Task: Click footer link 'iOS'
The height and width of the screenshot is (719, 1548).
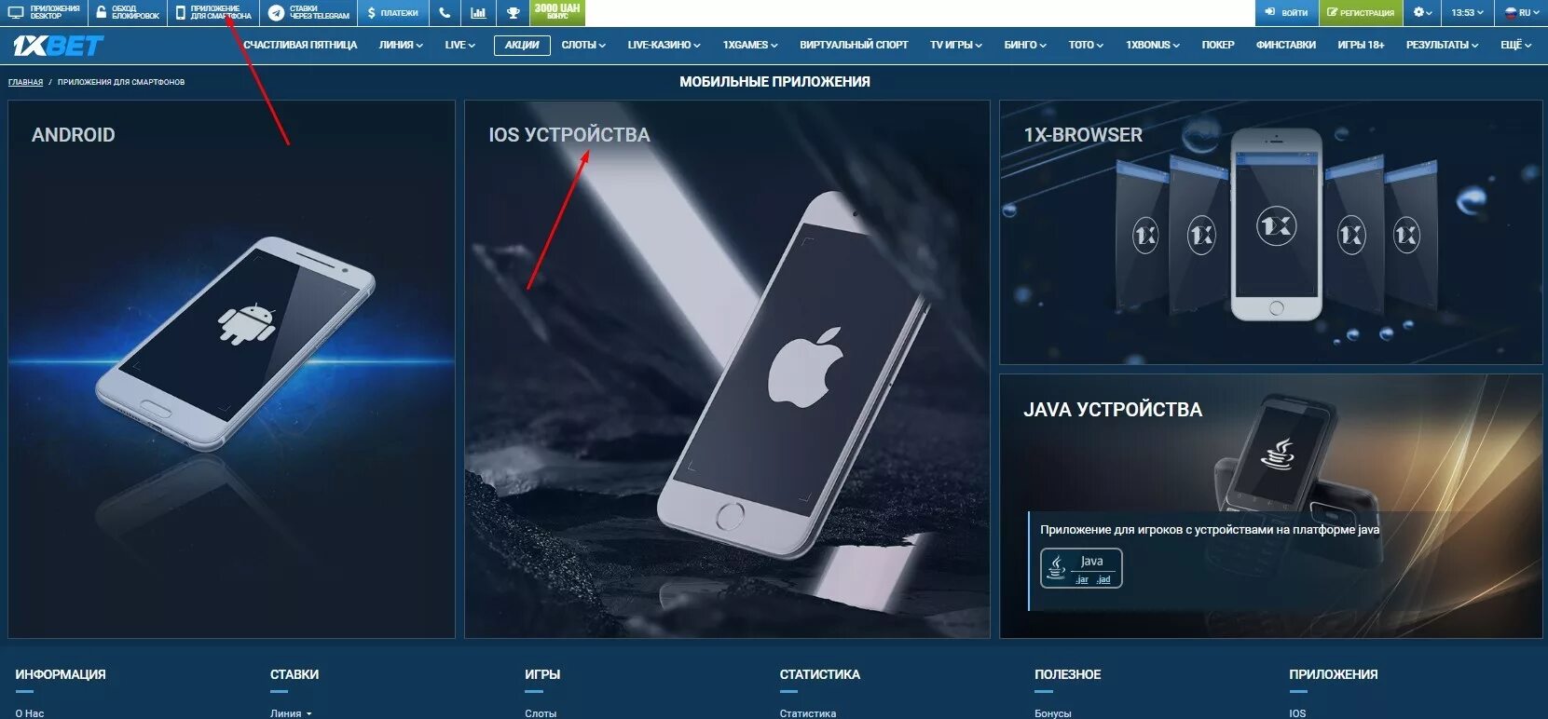Action: coord(1297,713)
